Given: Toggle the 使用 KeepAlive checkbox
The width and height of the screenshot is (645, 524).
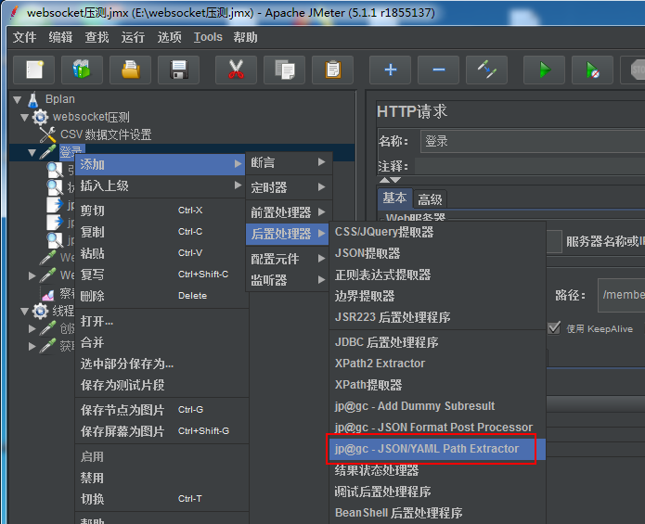Looking at the screenshot, I should point(554,328).
